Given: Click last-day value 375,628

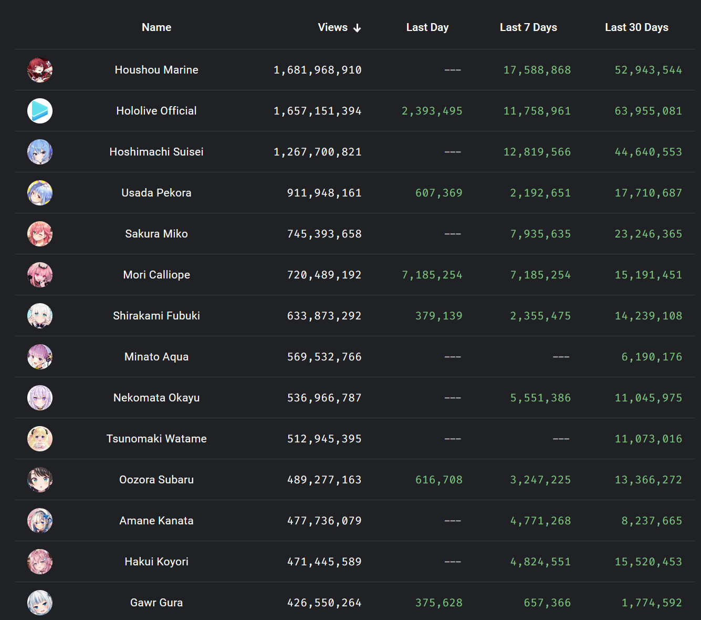Looking at the screenshot, I should coord(439,603).
